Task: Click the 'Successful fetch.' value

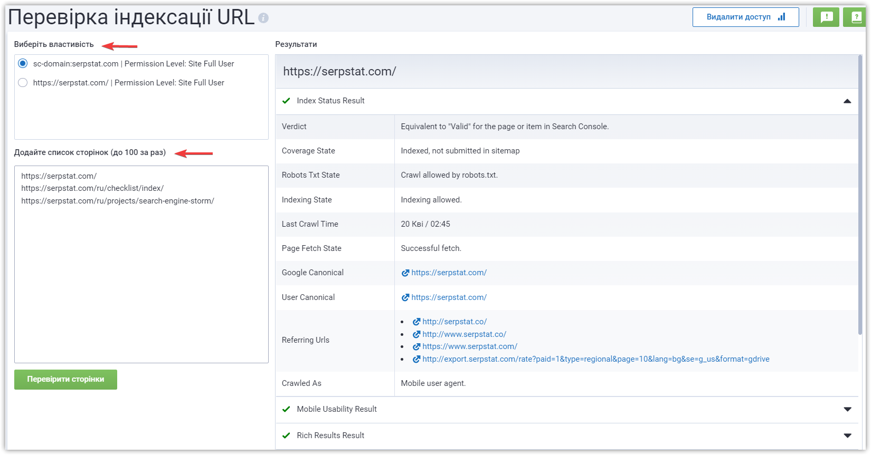Action: pyautogui.click(x=431, y=248)
